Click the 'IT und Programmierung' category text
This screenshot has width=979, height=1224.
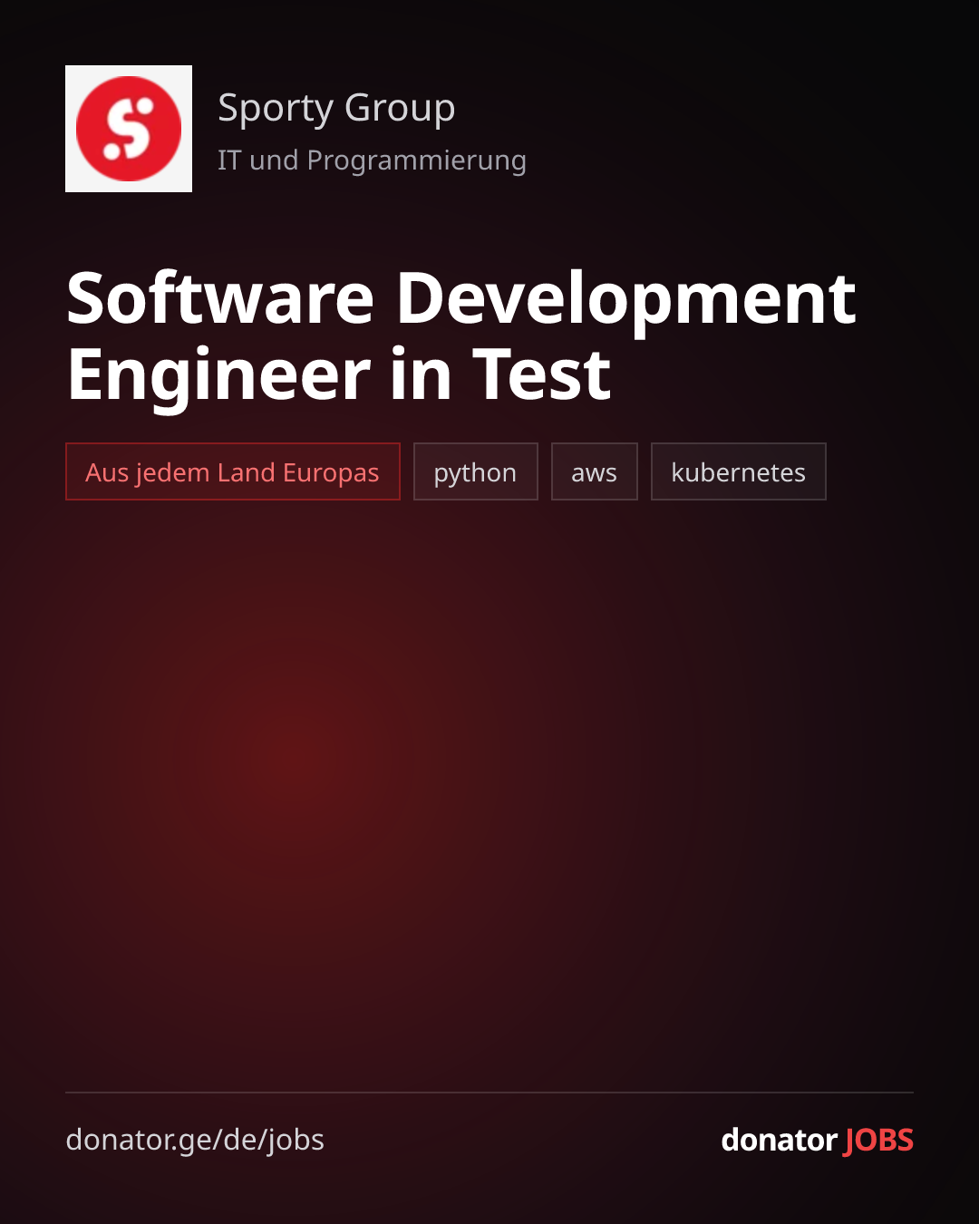(372, 160)
